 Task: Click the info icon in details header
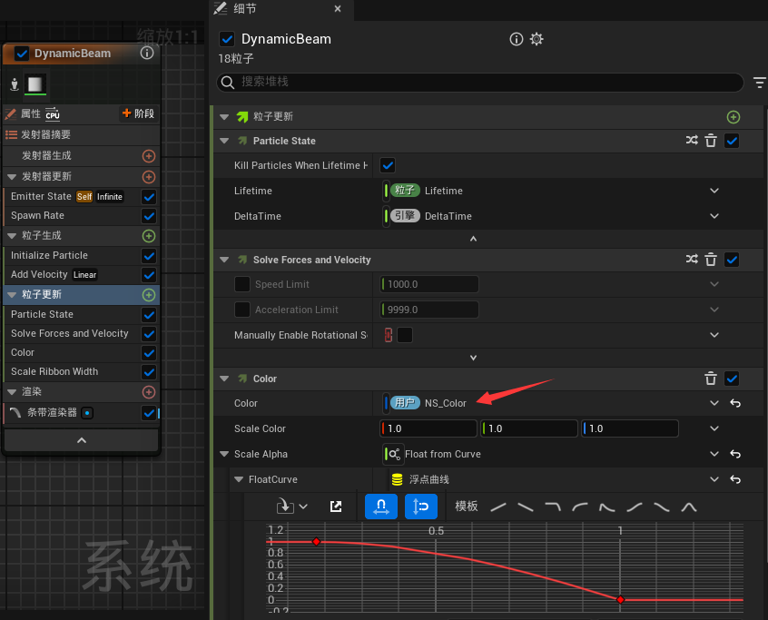tap(517, 39)
